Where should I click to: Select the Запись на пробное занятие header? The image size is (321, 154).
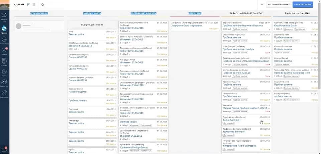tap(246, 13)
